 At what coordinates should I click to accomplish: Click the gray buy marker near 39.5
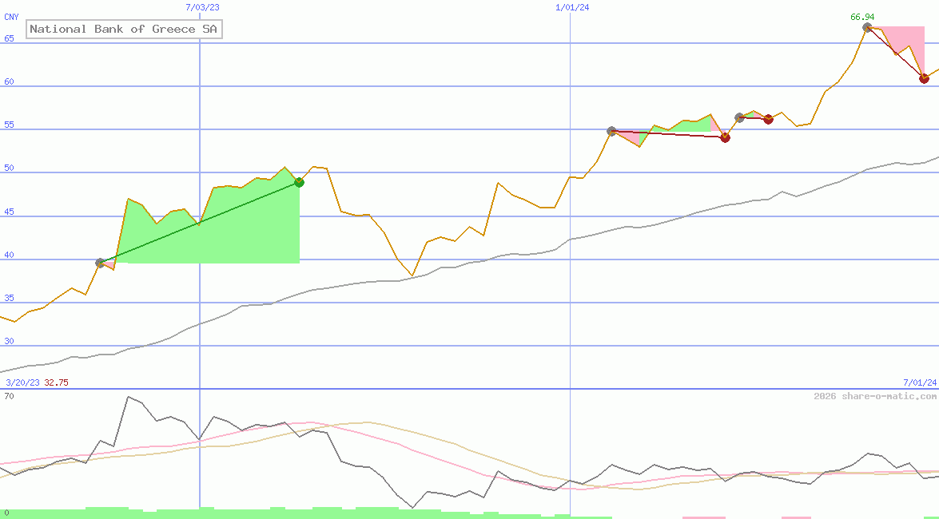coord(101,263)
